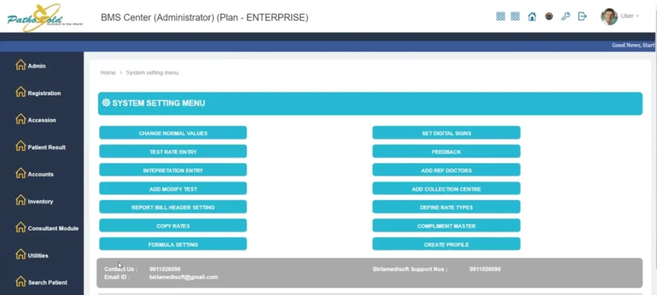Click the Create Profile button
657x295 pixels.
(447, 244)
